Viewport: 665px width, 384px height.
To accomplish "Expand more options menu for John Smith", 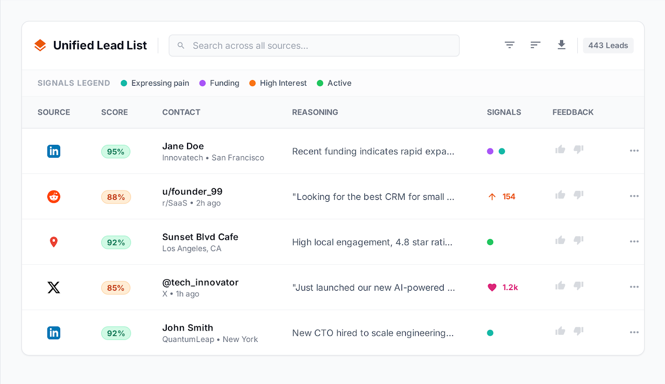I will click(634, 333).
